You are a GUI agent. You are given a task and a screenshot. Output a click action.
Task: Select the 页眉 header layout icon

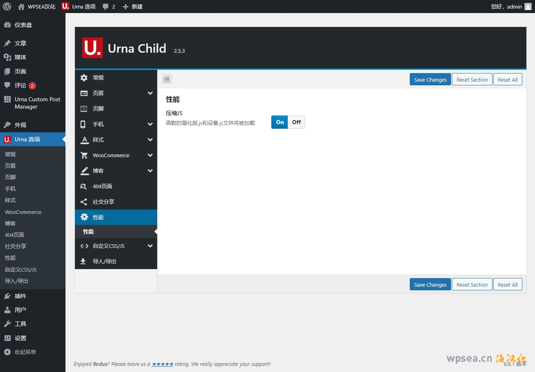pyautogui.click(x=84, y=93)
